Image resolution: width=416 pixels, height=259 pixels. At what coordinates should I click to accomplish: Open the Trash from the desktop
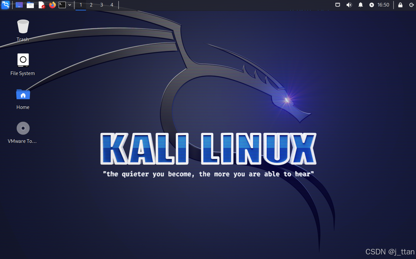pos(22,26)
